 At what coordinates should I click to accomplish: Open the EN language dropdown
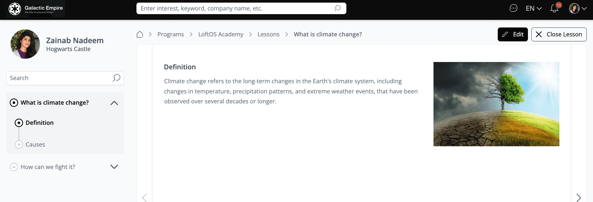click(533, 8)
